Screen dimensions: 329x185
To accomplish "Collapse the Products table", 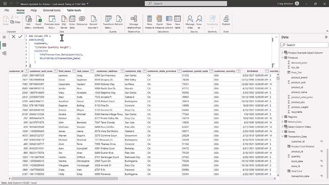I will coord(282,58).
